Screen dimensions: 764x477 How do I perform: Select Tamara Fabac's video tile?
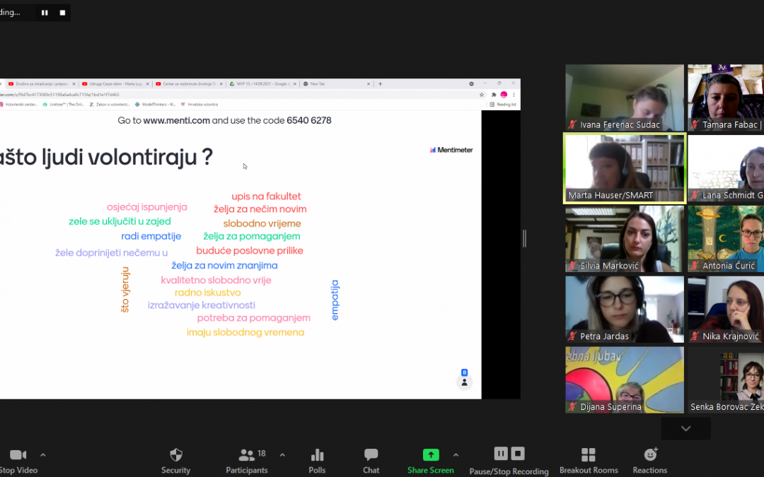[x=726, y=98]
